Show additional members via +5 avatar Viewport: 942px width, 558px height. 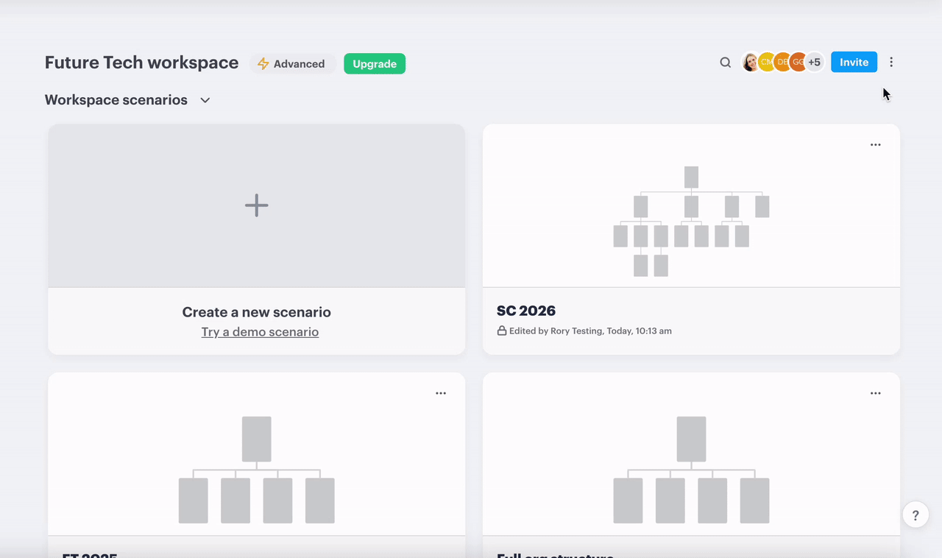click(815, 63)
